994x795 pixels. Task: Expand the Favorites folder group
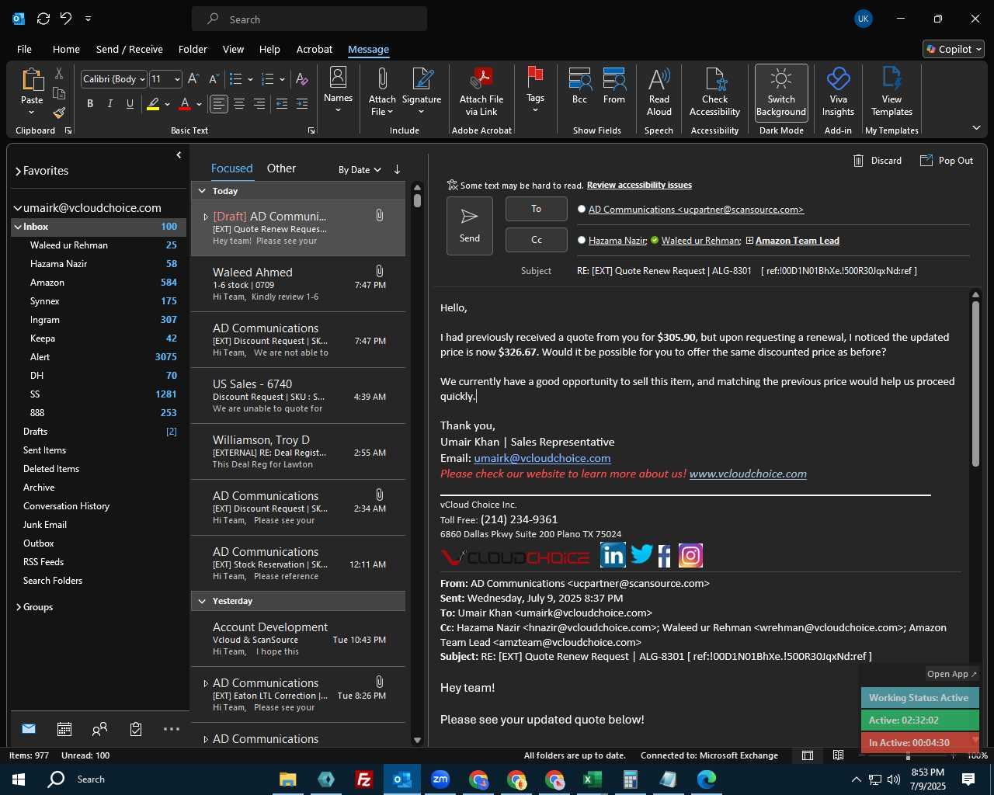pos(18,171)
